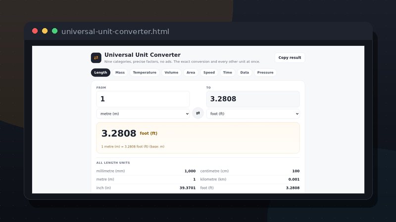Viewport: 396px width, 222px height.
Task: Copy the conversion result
Action: pos(290,58)
